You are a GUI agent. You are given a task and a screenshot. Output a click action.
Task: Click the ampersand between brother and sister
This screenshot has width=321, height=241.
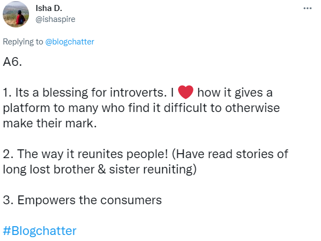[101, 170]
